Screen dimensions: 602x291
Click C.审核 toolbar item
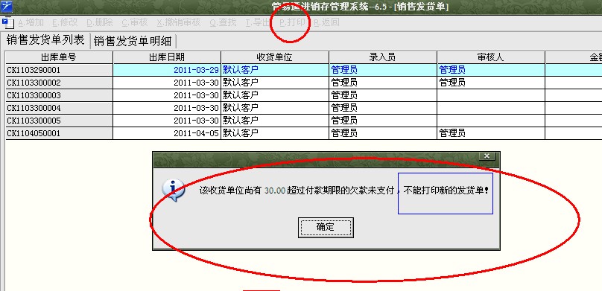[135, 22]
